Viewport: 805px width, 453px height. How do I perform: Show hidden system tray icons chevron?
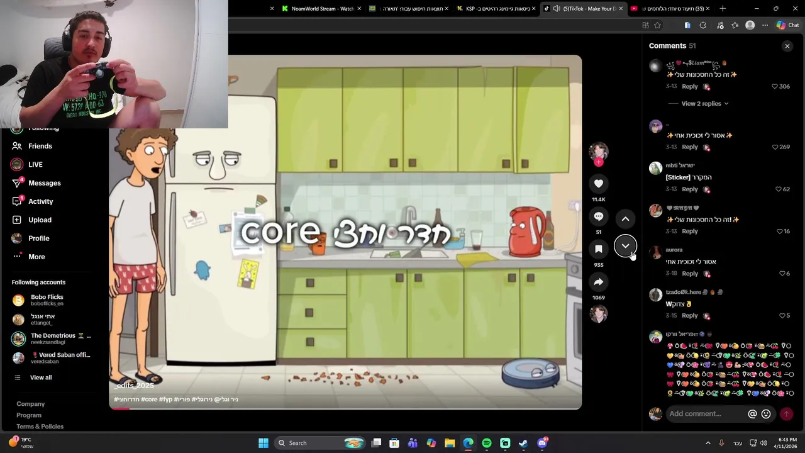coord(708,443)
